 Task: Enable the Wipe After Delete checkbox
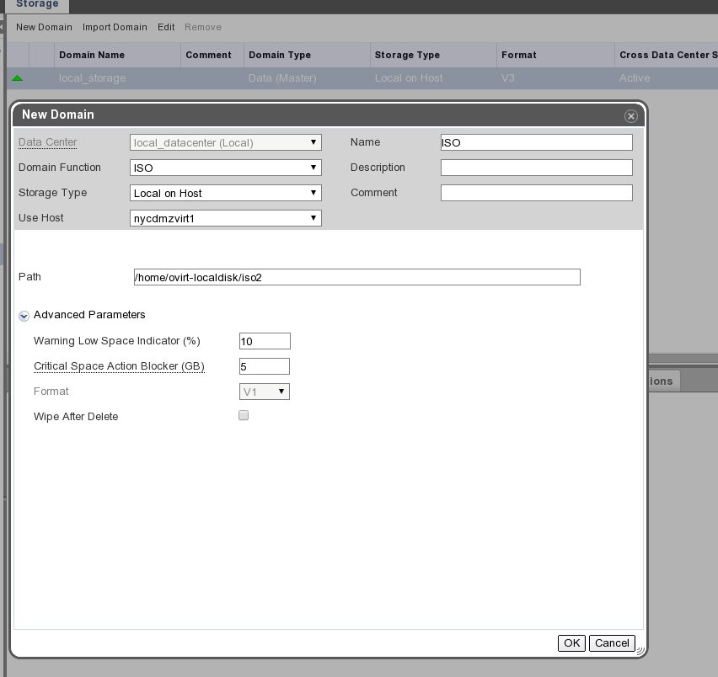point(244,415)
